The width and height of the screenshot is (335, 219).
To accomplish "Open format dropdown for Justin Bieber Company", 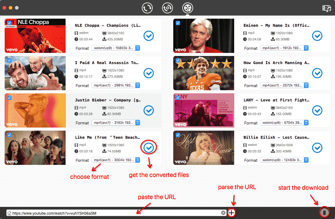I will (116, 123).
